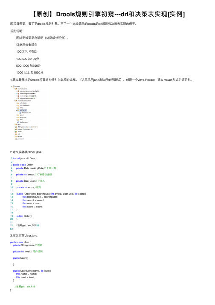Click the intro sentence starting '因项目需要'
The width and height of the screenshot is (215, 305).
74,24
